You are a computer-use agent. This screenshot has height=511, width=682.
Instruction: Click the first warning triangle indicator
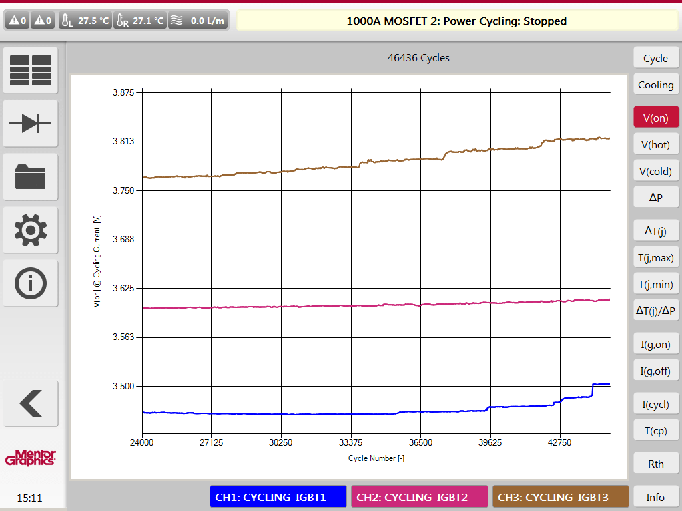17,21
